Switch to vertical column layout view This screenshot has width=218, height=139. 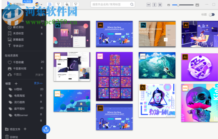[x=154, y=5]
